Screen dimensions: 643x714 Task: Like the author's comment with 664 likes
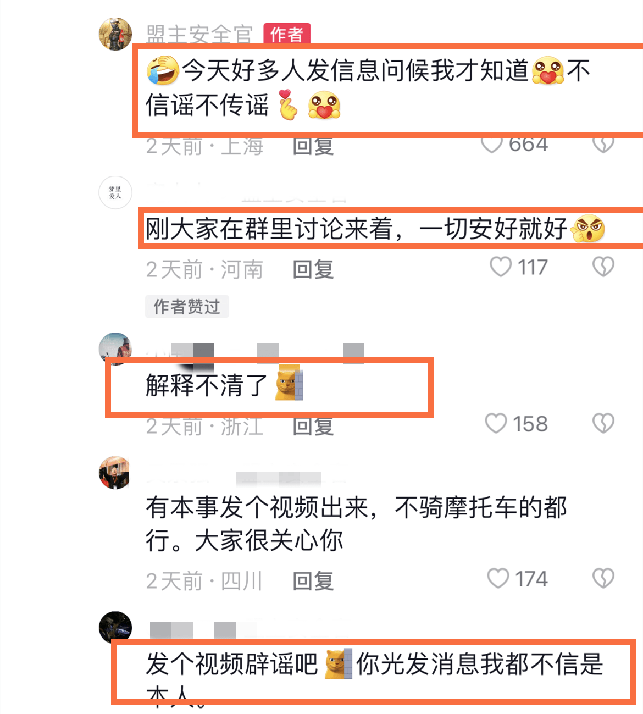click(x=491, y=145)
